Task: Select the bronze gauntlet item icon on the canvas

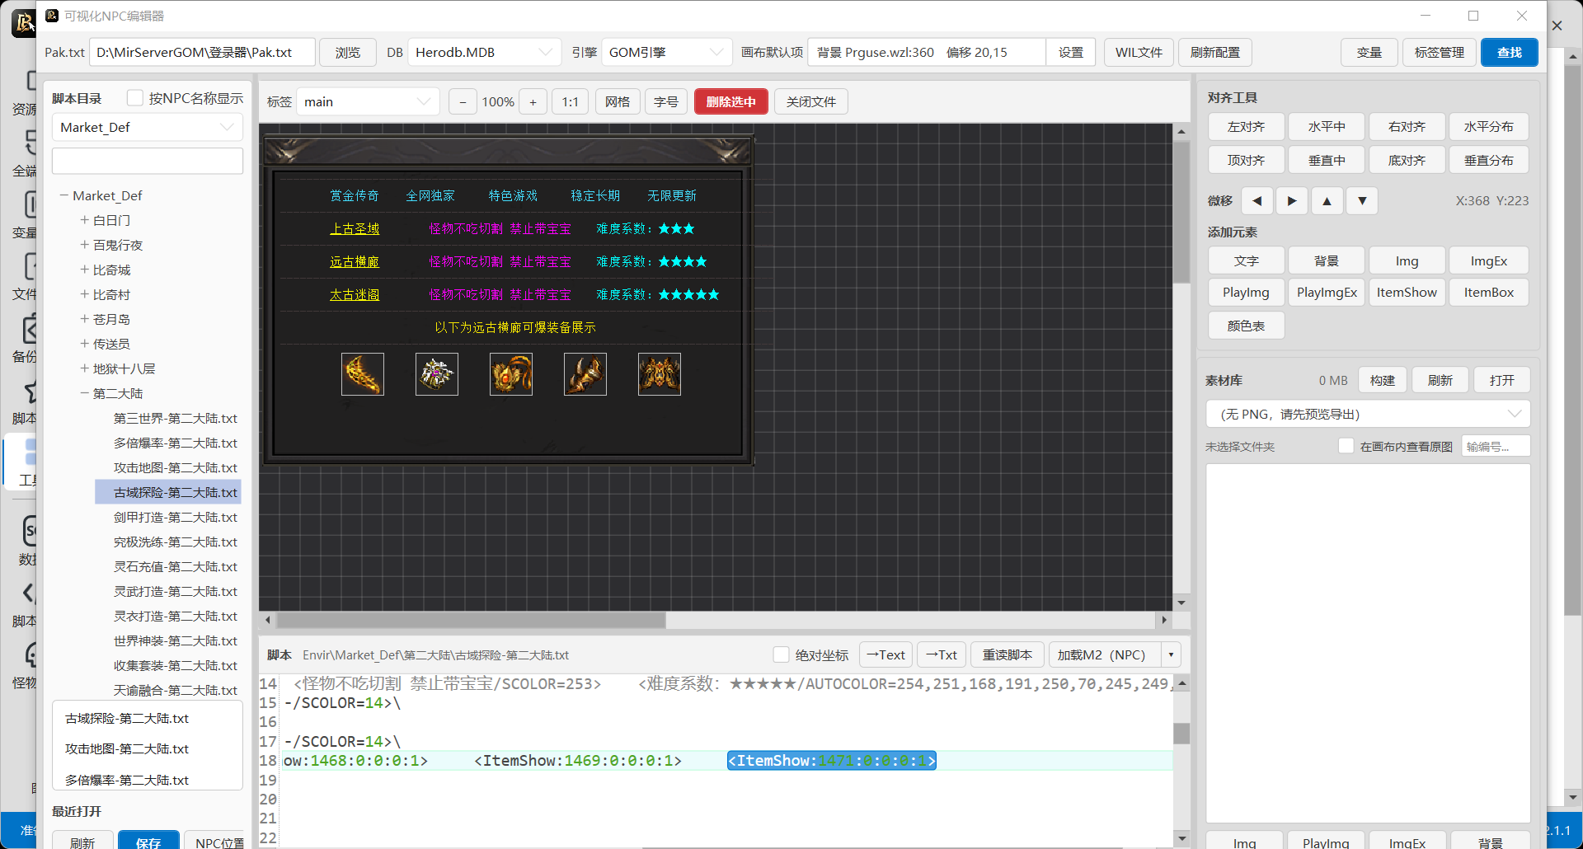Action: coord(585,374)
